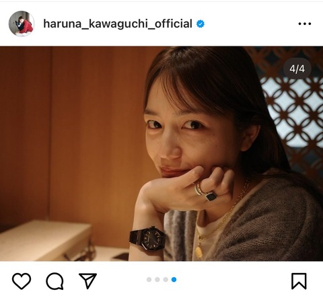The height and width of the screenshot is (300, 323).
Task: Open the haruna_kawaguchi_official profile avatar
Action: pyautogui.click(x=22, y=24)
